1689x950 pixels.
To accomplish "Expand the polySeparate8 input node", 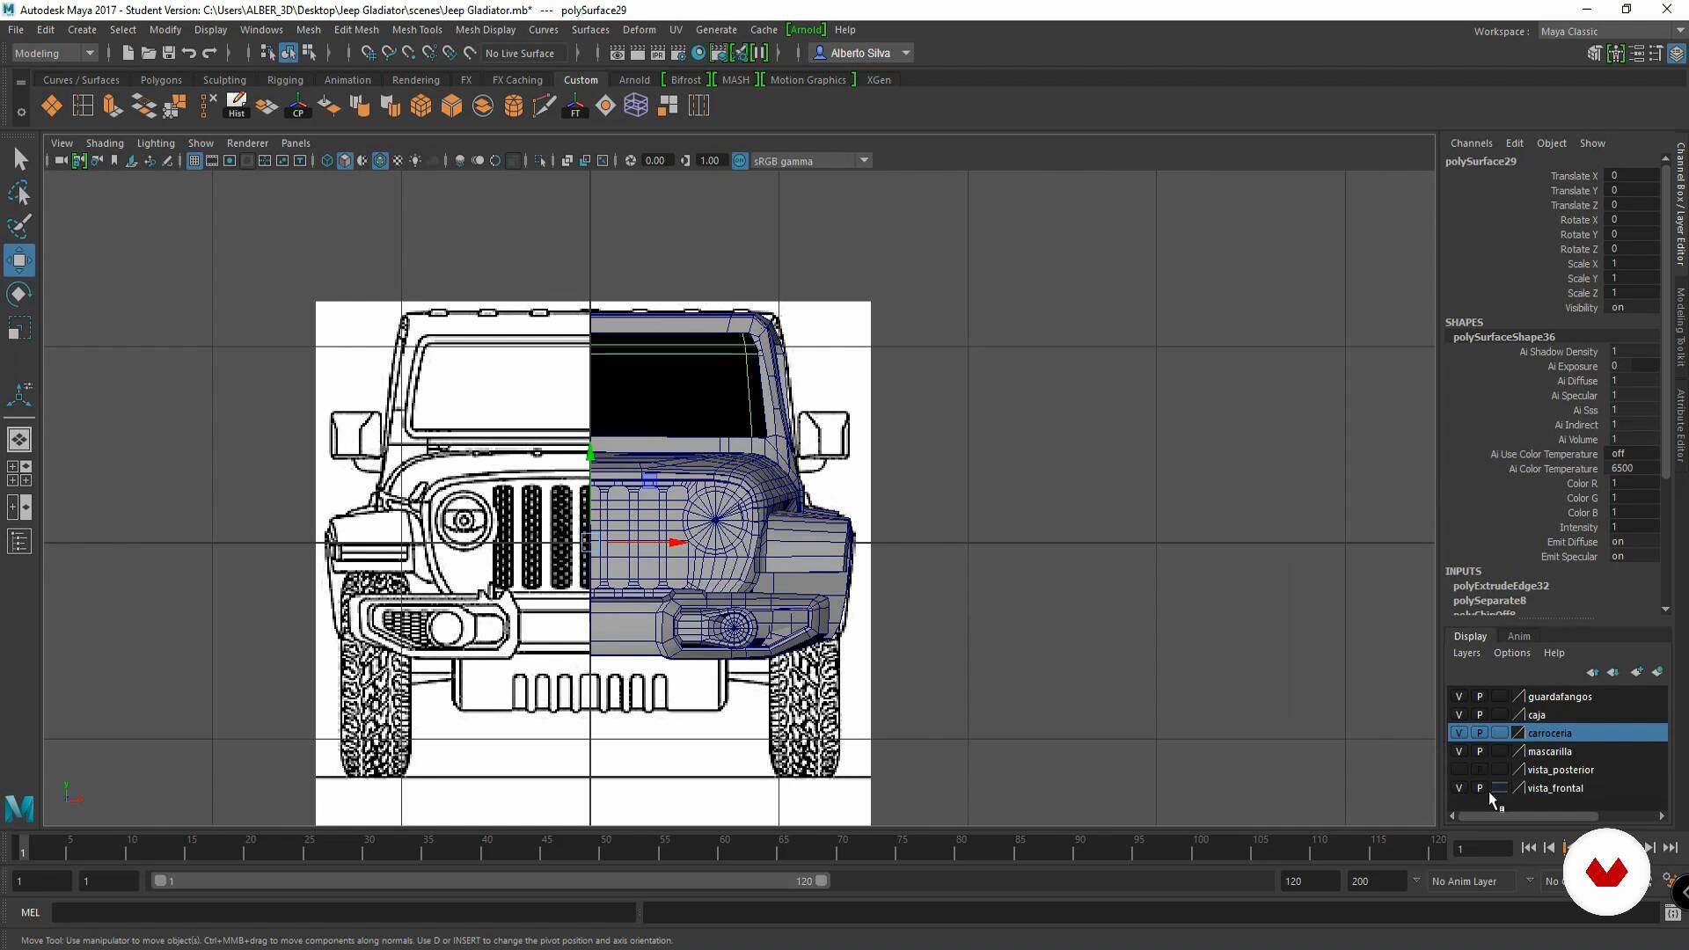I will (x=1489, y=601).
